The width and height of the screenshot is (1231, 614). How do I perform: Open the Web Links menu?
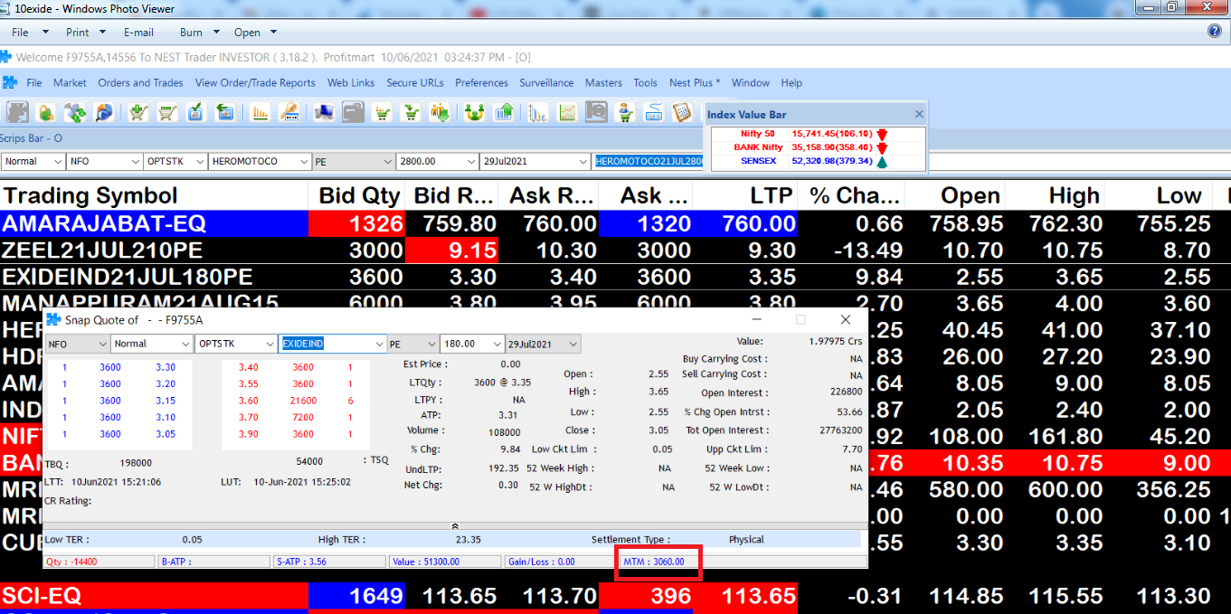tap(351, 82)
